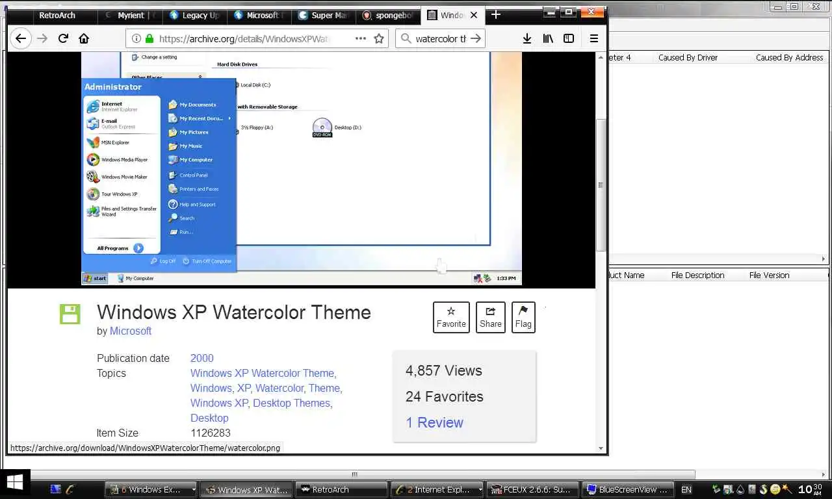Open the 1 Review link

point(435,422)
